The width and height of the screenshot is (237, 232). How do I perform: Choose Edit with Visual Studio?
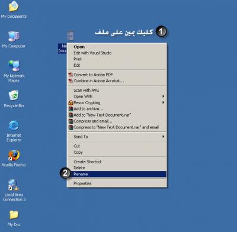(117, 53)
